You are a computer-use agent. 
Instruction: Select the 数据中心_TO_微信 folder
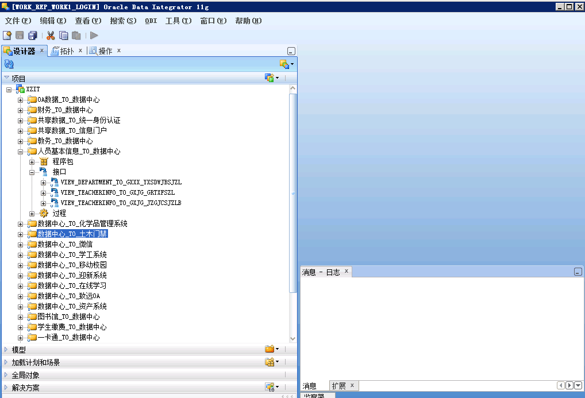pyautogui.click(x=65, y=244)
